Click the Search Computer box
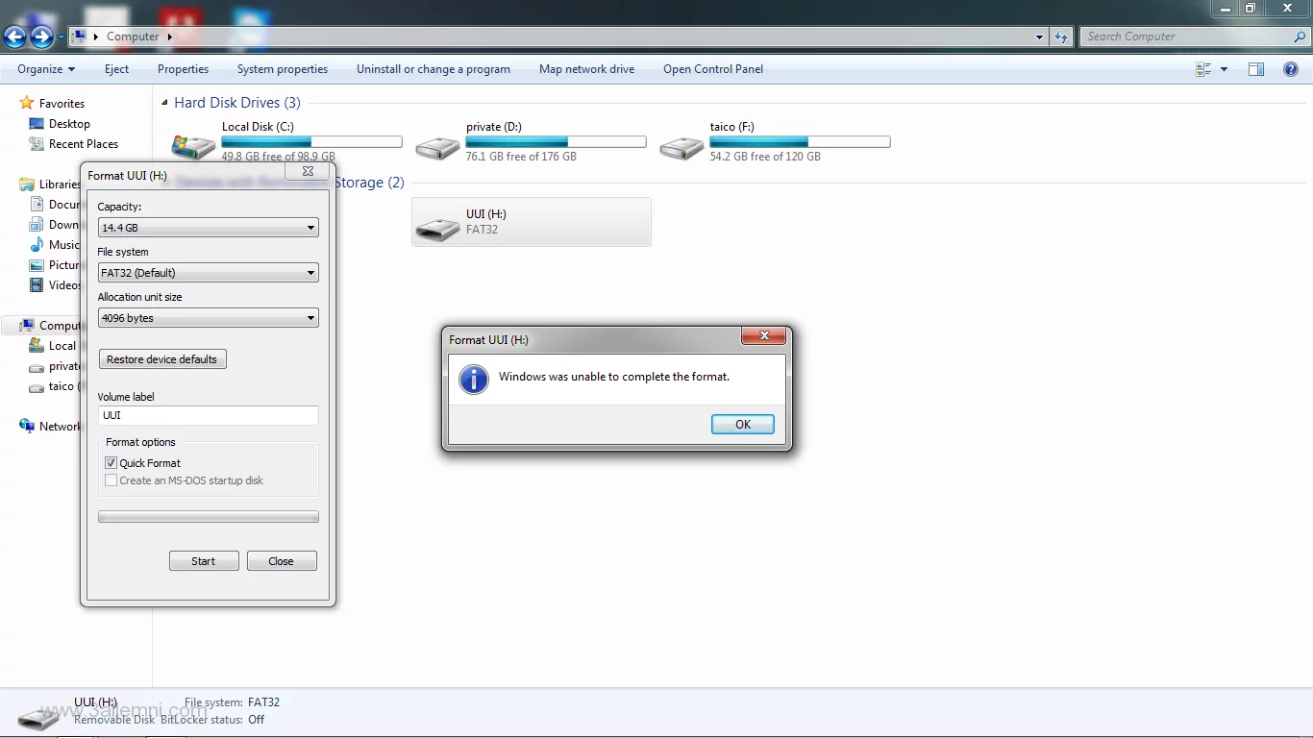The height and width of the screenshot is (738, 1313). (1187, 37)
